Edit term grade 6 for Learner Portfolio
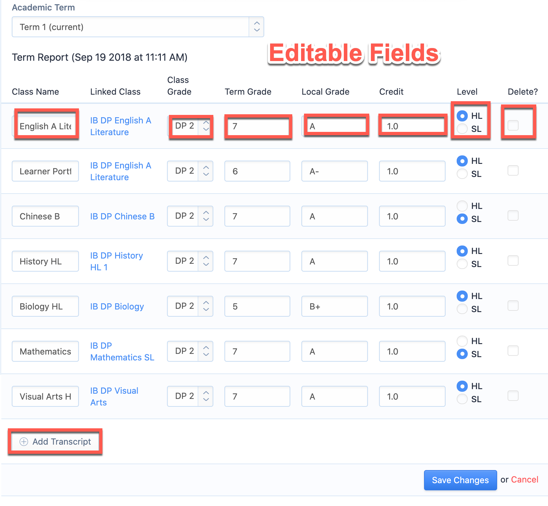Image resolution: width=548 pixels, height=506 pixels. click(x=257, y=171)
